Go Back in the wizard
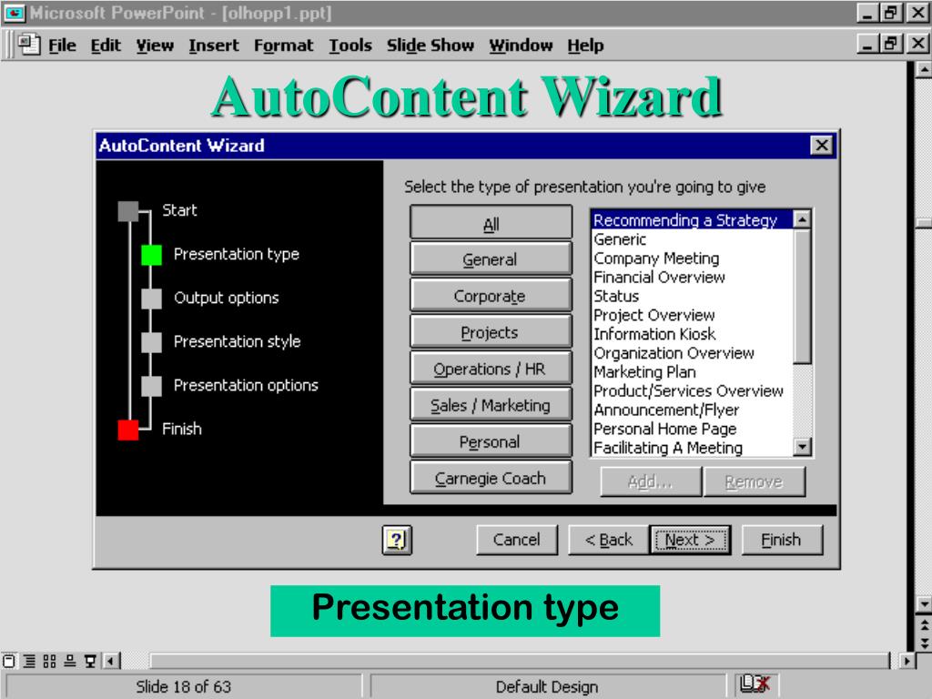This screenshot has width=932, height=699. [x=609, y=540]
